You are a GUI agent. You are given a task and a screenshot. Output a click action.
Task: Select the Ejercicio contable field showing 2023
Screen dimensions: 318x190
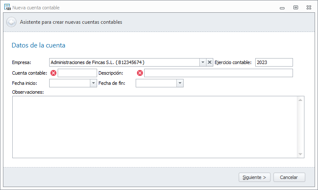pos(274,62)
